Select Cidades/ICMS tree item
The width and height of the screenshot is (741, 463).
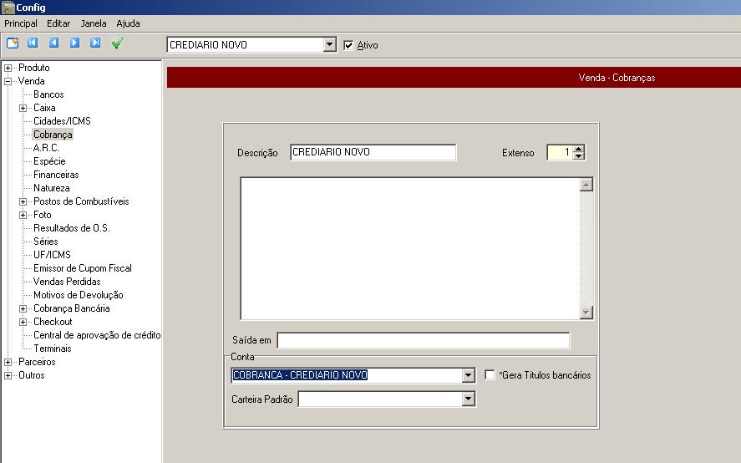point(62,121)
